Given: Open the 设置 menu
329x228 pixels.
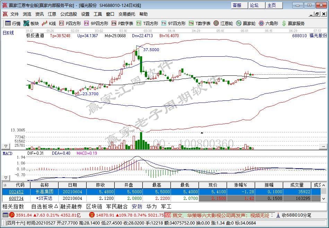Looking at the screenshot, I should [x=85, y=14].
